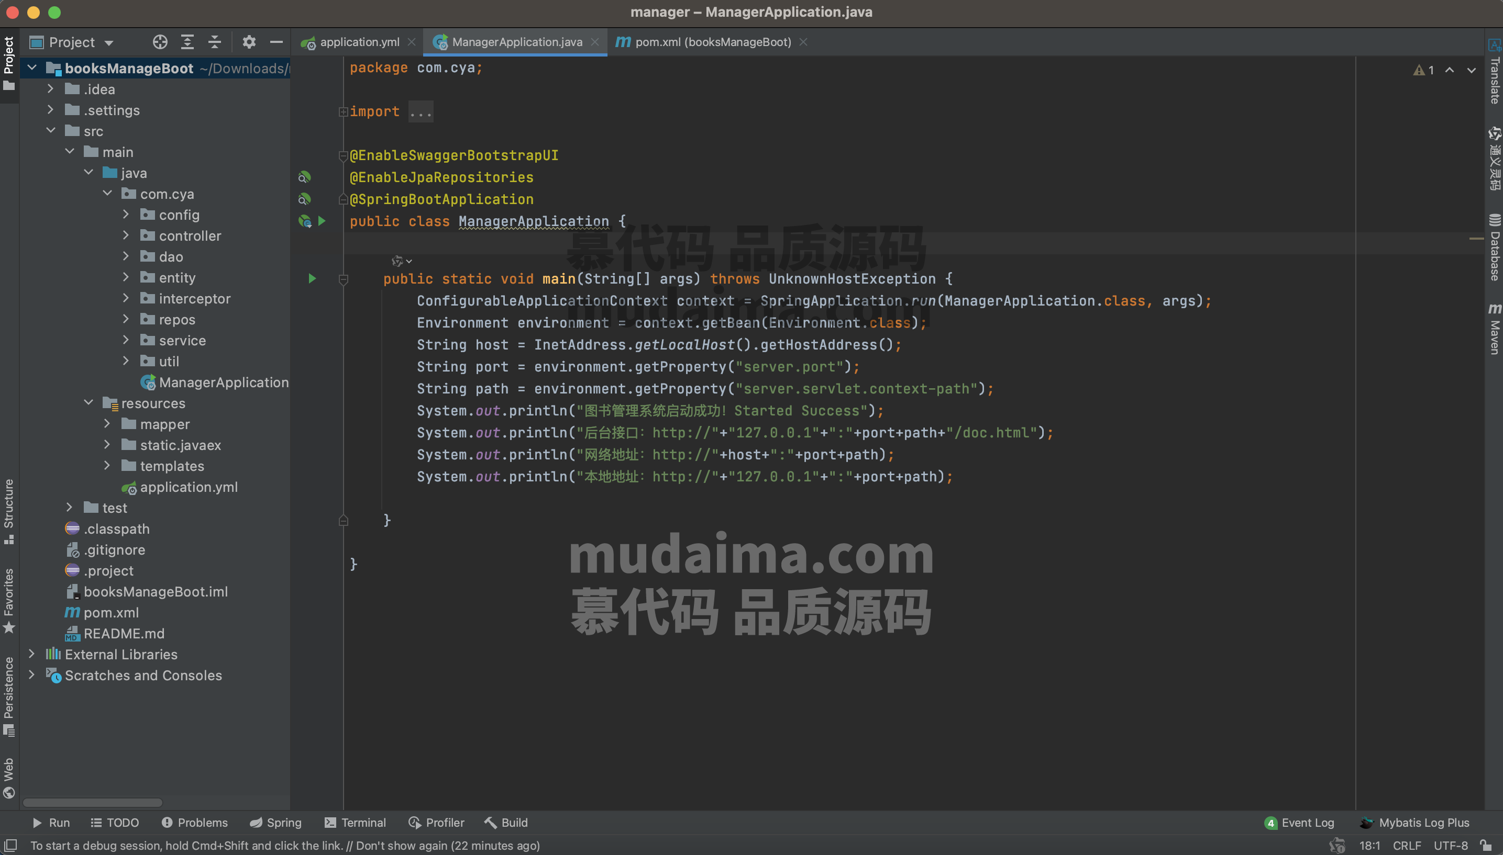This screenshot has width=1503, height=855.
Task: Click the Project panel horizontal scrollbar
Action: [x=92, y=802]
